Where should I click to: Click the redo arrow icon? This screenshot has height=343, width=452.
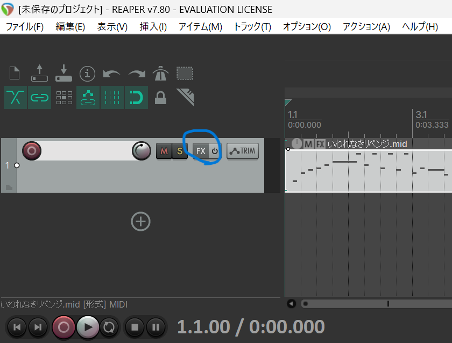tap(137, 74)
